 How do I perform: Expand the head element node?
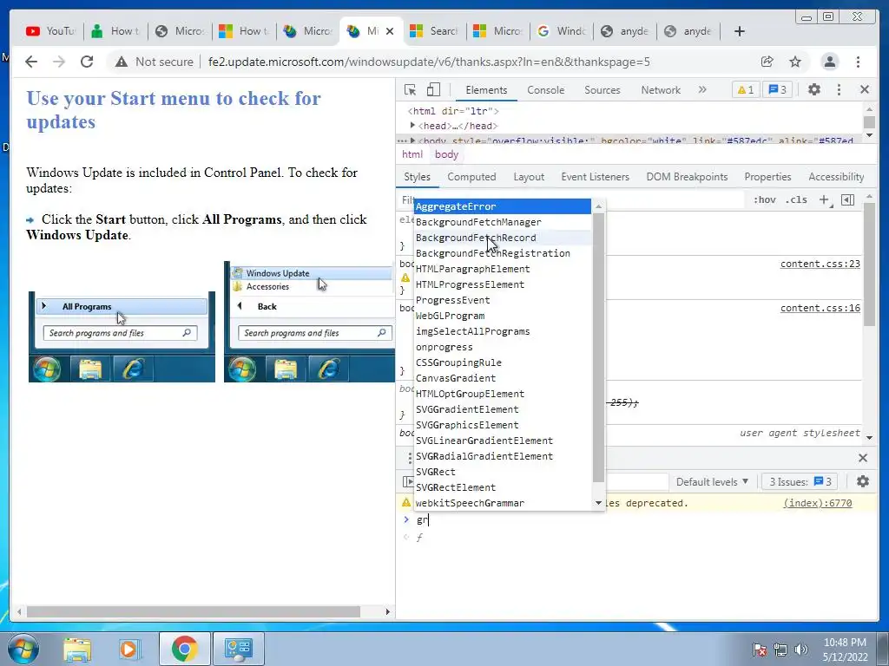click(412, 125)
